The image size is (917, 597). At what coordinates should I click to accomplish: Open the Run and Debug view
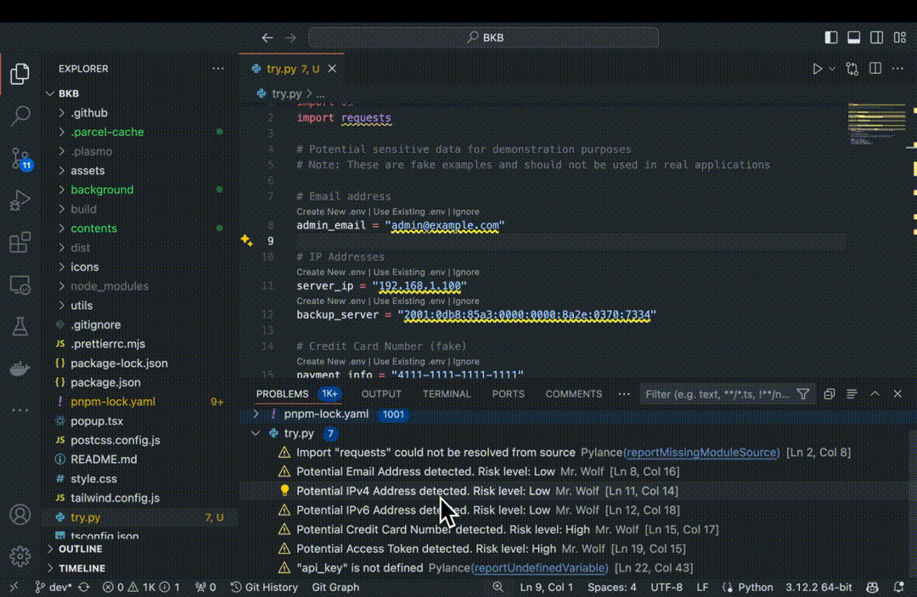[20, 200]
